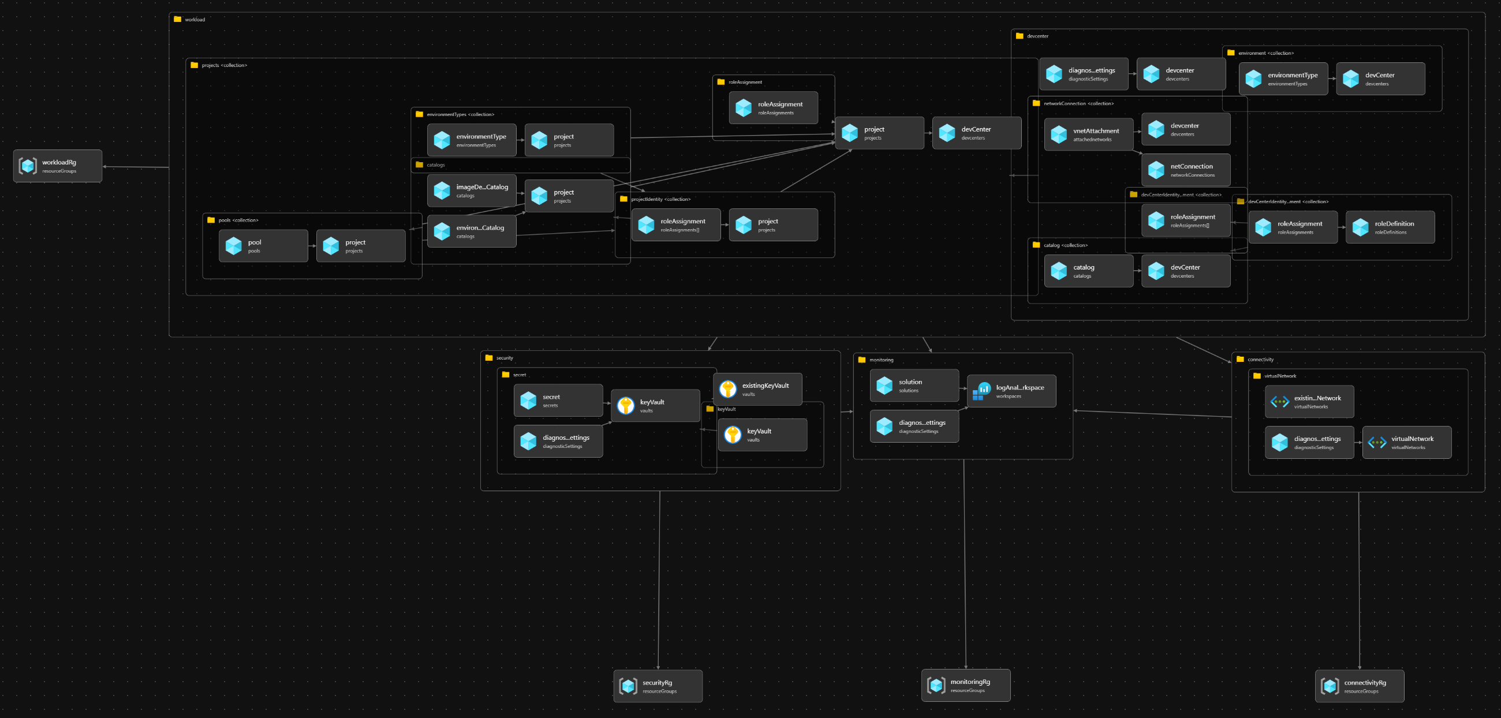Select the environmentTypes <collection> group label
The width and height of the screenshot is (1501, 718).
pos(460,114)
